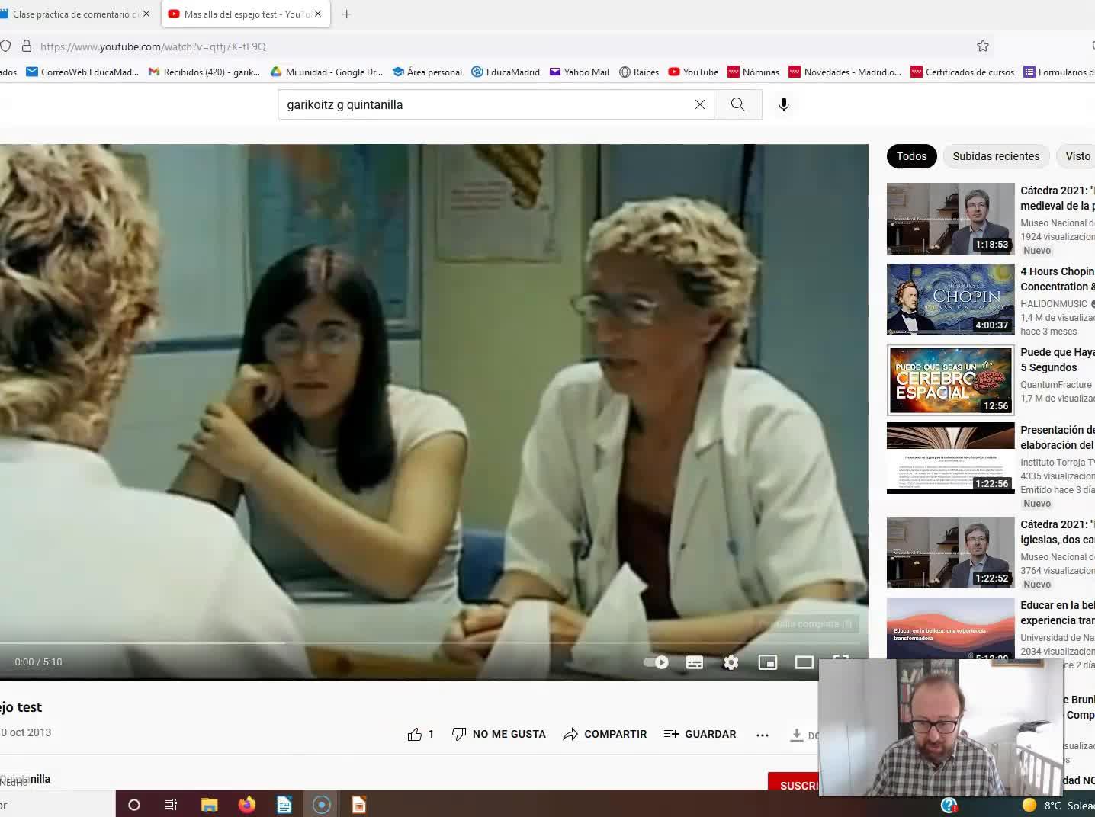The image size is (1095, 817).
Task: Open 'Cátedra 2021' thumbnail with 1:18:53 duration
Action: tap(950, 219)
